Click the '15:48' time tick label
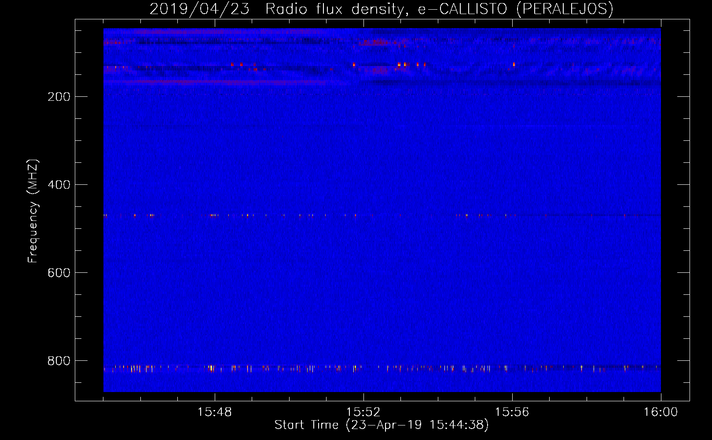Viewport: 712px width, 440px height. point(215,412)
